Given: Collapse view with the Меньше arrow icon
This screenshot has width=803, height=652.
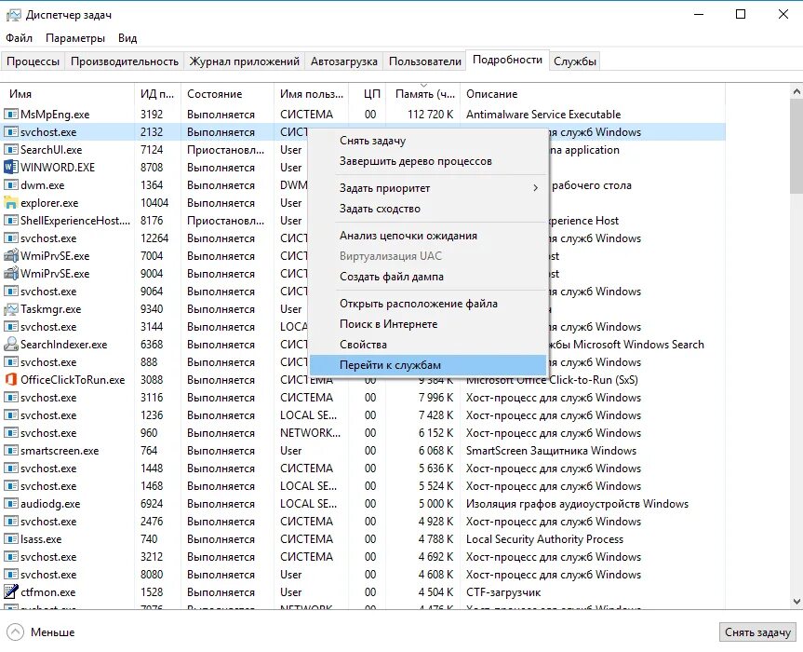Looking at the screenshot, I should [x=16, y=632].
